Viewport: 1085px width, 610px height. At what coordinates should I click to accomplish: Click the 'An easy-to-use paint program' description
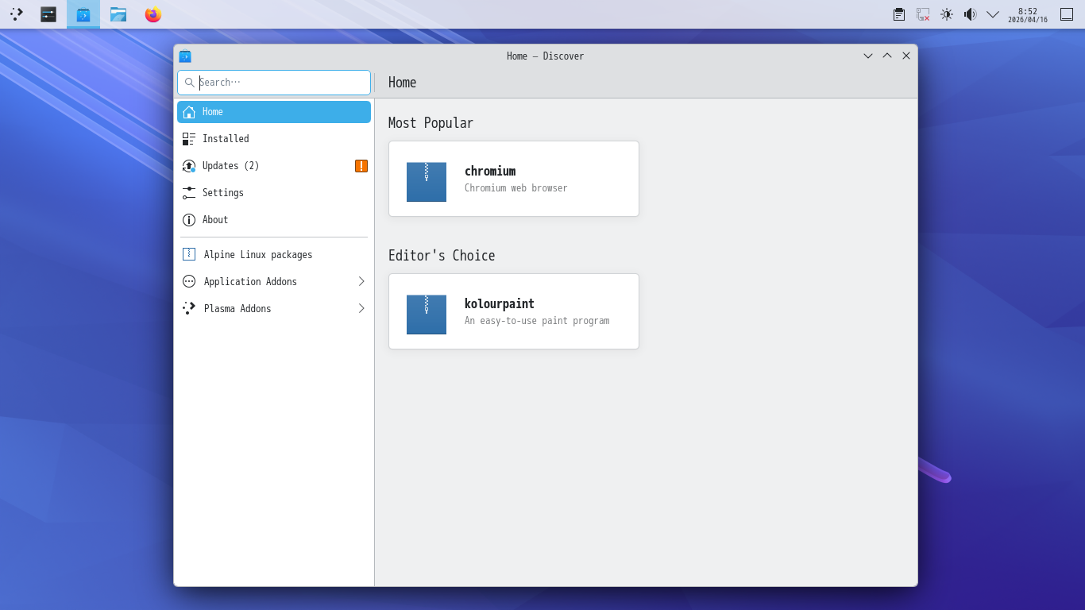[537, 321]
